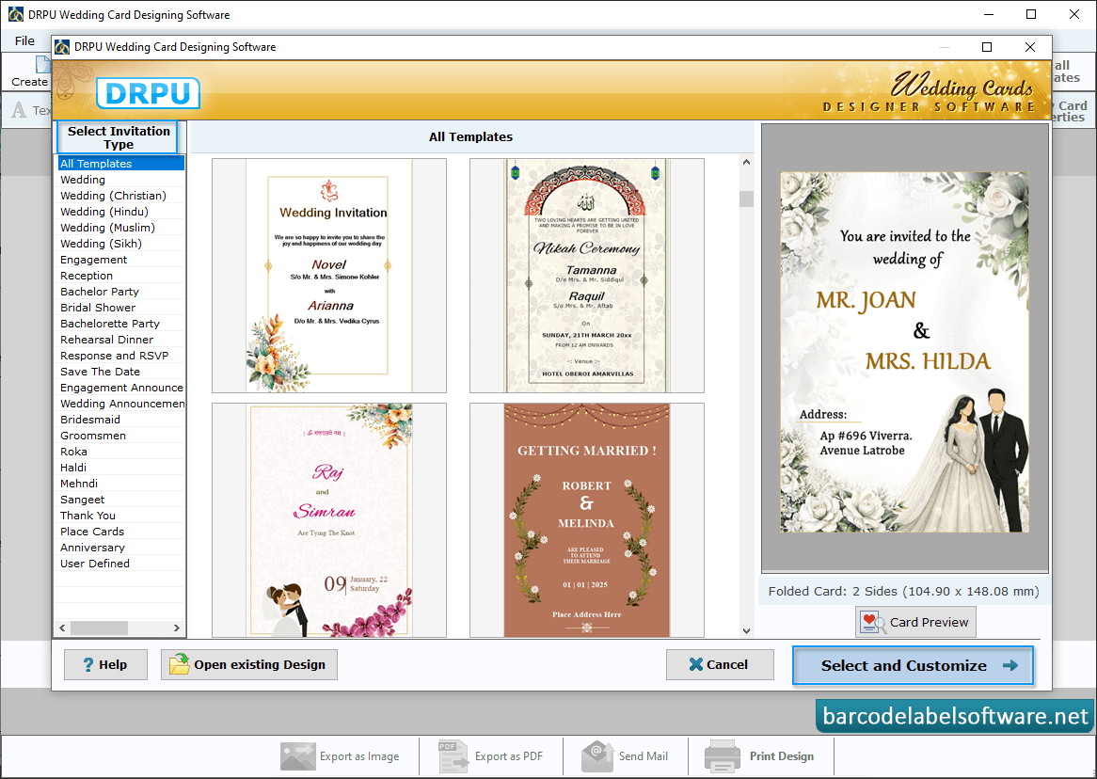Click the Send Mail envelope icon
Viewport: 1097px width, 779px height.
click(x=597, y=756)
